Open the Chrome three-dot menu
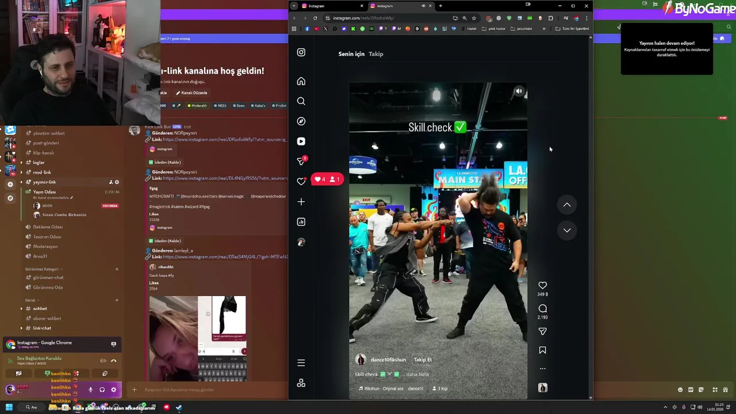 pos(586,18)
